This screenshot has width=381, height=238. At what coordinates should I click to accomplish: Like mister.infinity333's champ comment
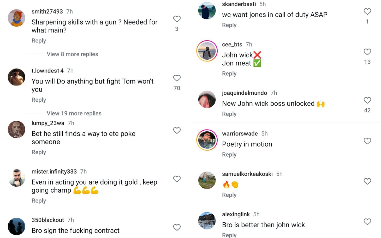click(x=177, y=179)
